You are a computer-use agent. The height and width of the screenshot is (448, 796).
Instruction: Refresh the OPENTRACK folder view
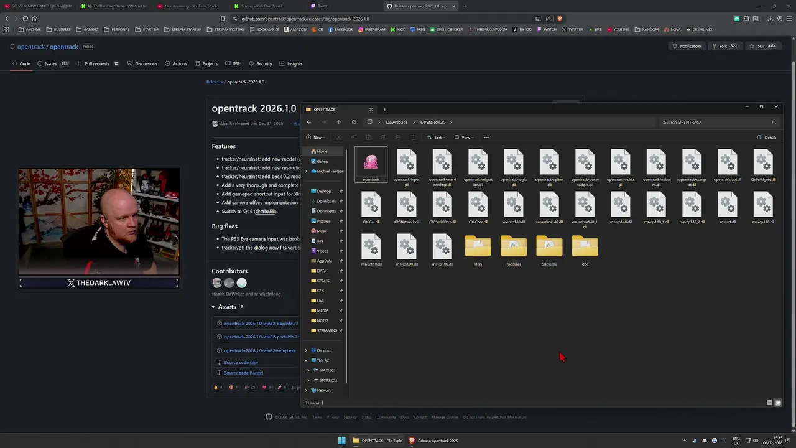click(353, 122)
